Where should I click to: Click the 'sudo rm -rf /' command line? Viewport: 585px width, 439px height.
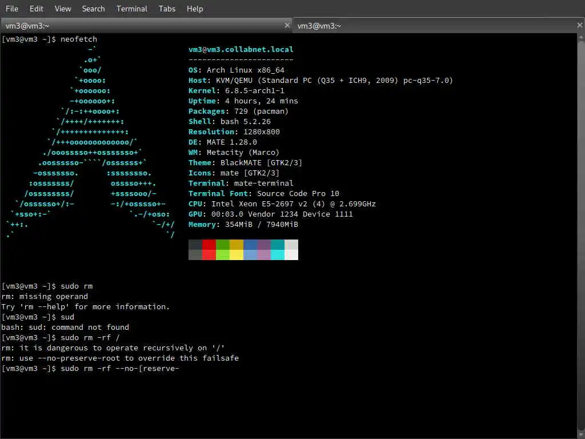pyautogui.click(x=61, y=337)
